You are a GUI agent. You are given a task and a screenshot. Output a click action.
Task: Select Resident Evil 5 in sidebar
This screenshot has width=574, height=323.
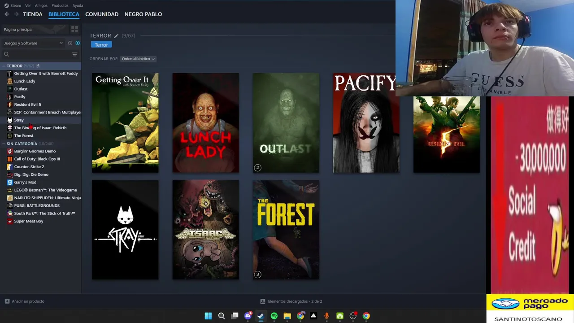[x=41, y=105]
